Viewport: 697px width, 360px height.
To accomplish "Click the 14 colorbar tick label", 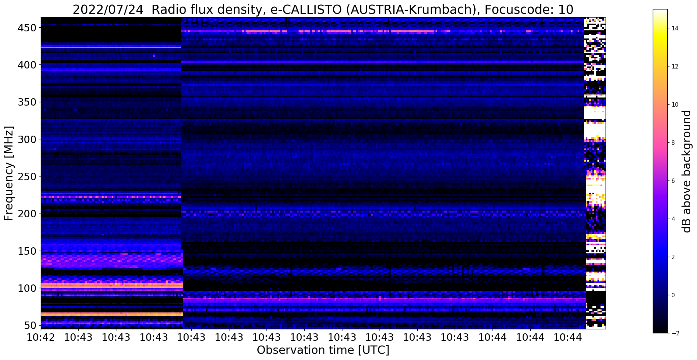I will coord(675,28).
